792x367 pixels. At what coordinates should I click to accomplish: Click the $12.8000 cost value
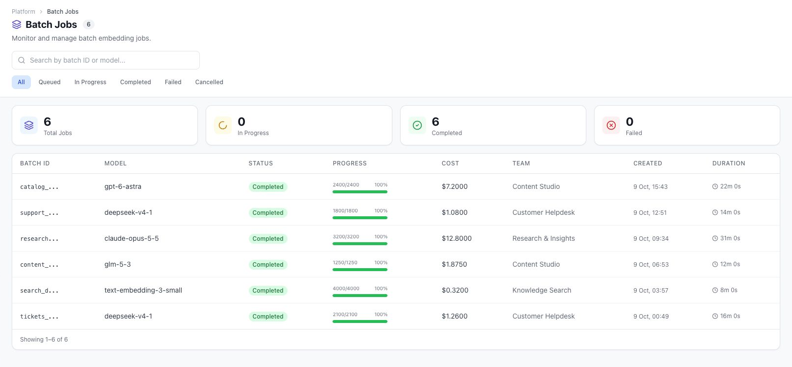[x=456, y=238]
